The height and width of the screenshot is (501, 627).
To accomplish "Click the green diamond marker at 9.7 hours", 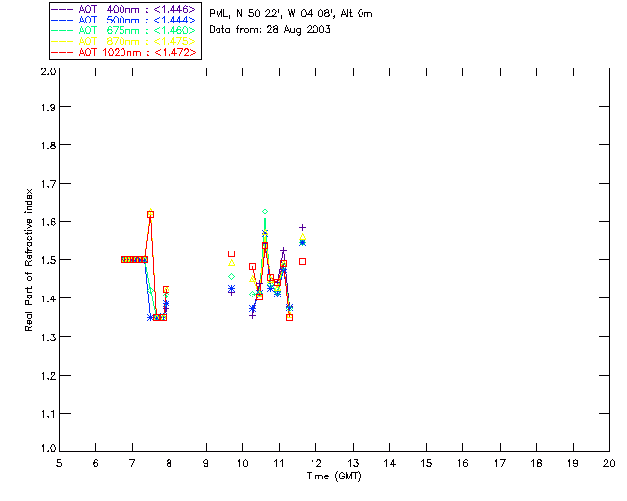I will click(x=231, y=277).
